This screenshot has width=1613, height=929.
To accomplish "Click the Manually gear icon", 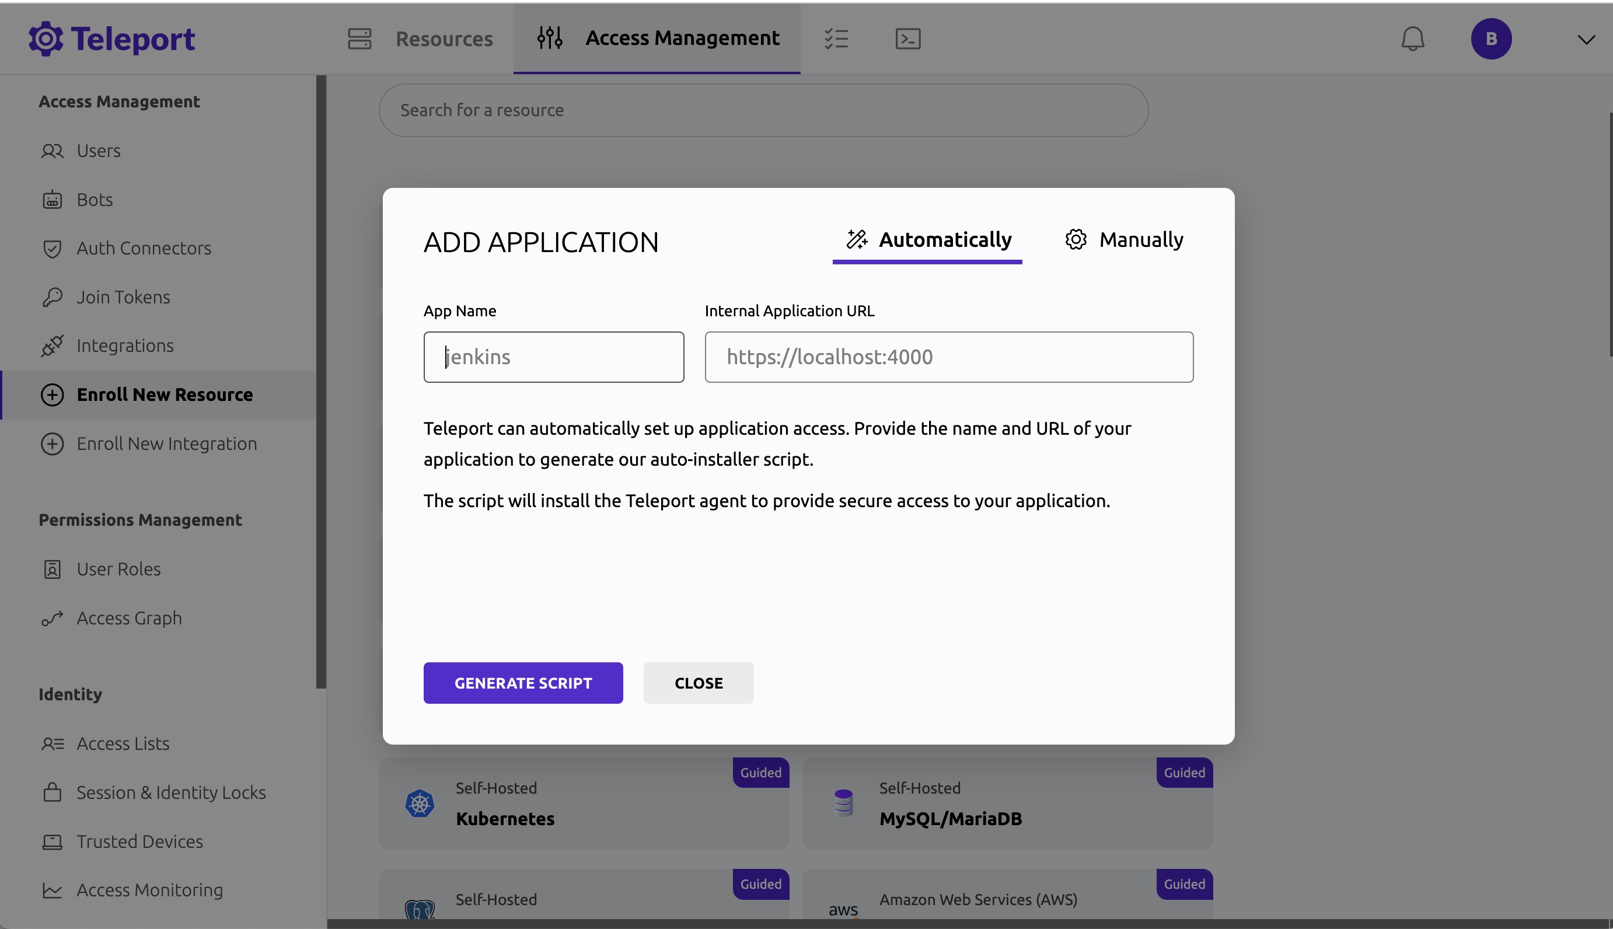I will 1076,239.
